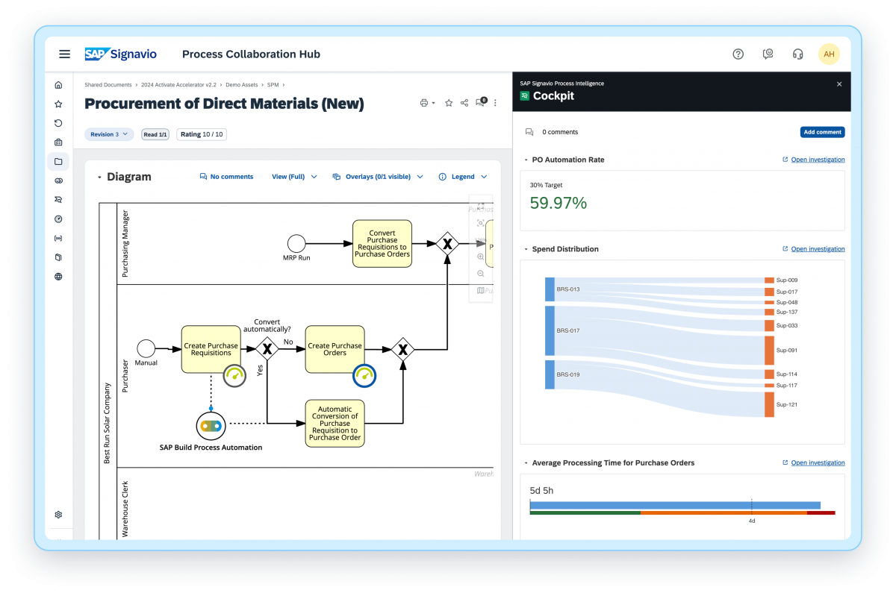Mark the diagram as favorite with the star
The image size is (896, 593).
pyautogui.click(x=447, y=103)
